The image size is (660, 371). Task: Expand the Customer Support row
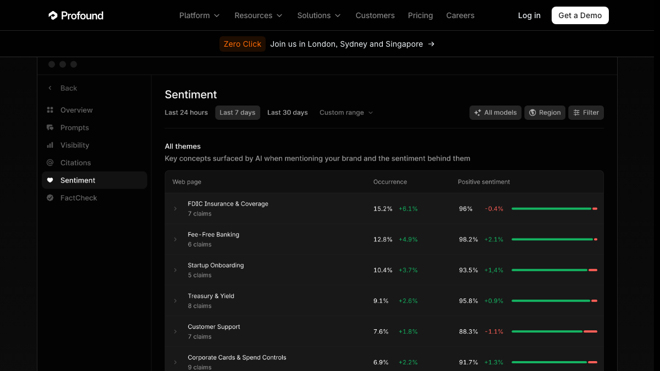(175, 332)
